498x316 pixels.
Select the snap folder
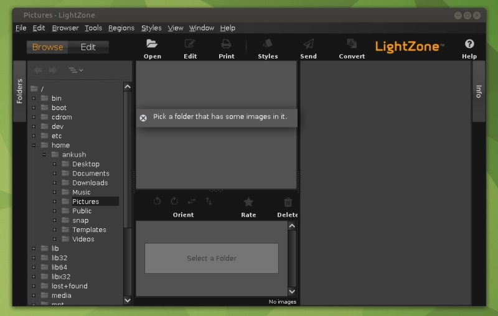tap(80, 220)
